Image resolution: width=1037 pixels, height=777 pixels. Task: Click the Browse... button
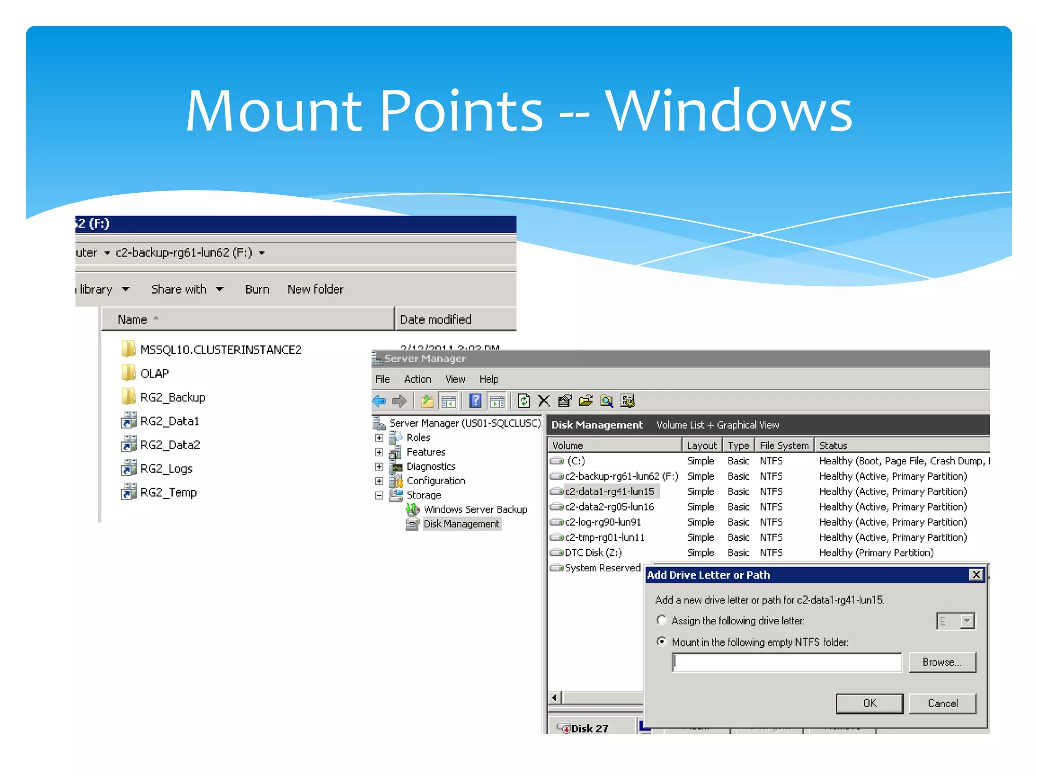pos(942,662)
